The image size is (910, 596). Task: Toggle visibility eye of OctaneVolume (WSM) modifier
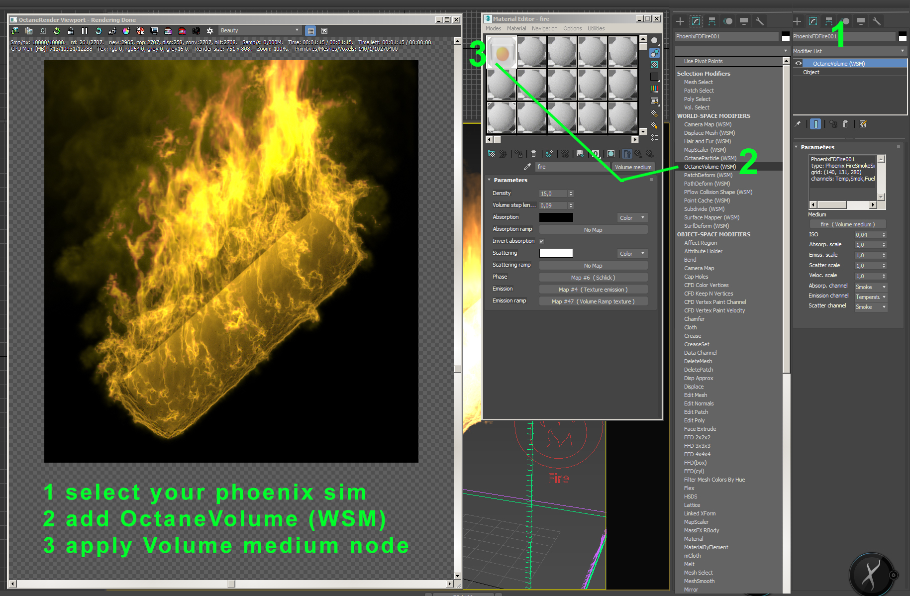[x=799, y=63]
